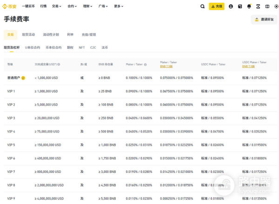
Task: Click the VIP 8 level cell
Action: coord(11,185)
